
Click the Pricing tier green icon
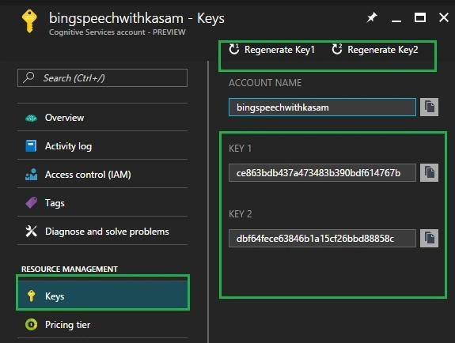point(31,325)
